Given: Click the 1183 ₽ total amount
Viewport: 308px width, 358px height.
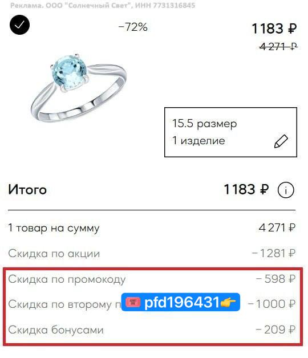Looking at the screenshot, I should [x=246, y=189].
